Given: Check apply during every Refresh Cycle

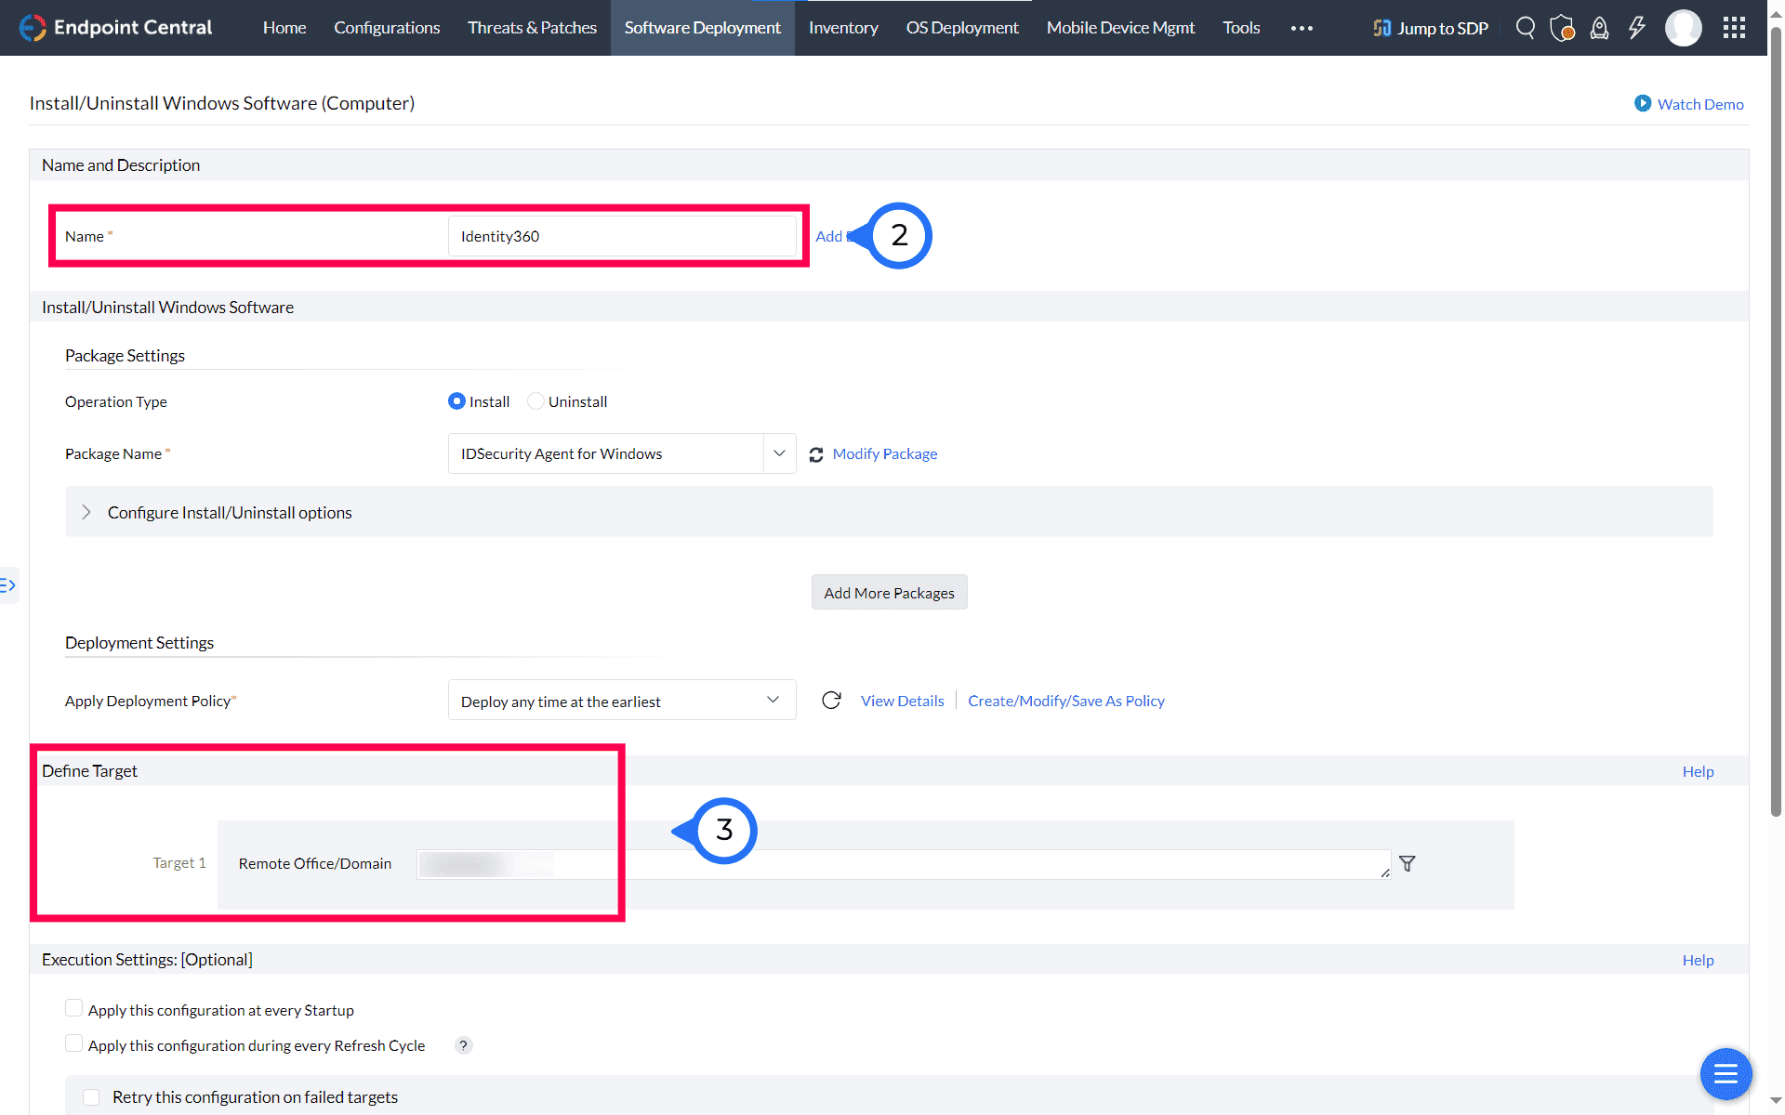Looking at the screenshot, I should pos(73,1043).
